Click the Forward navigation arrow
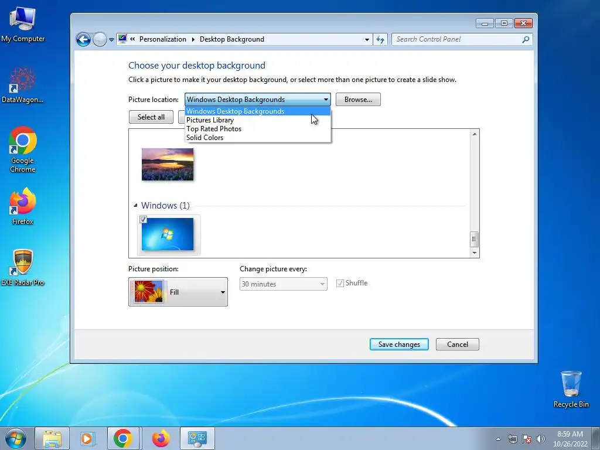Screen dimensions: 600x450 (x=100, y=39)
